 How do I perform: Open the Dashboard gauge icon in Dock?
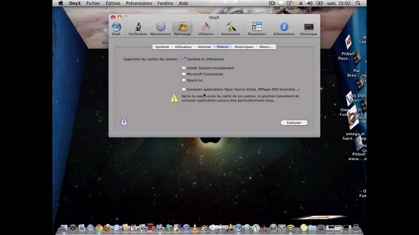click(73, 228)
